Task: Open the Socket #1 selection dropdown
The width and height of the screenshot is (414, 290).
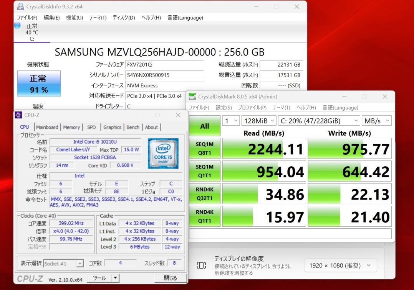Action: coord(63,264)
